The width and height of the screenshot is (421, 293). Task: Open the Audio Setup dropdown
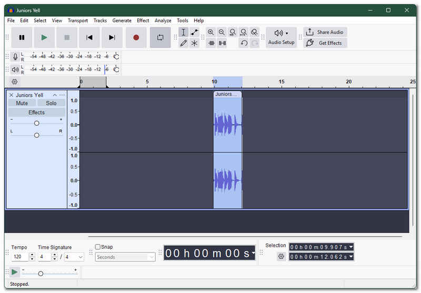tap(281, 37)
